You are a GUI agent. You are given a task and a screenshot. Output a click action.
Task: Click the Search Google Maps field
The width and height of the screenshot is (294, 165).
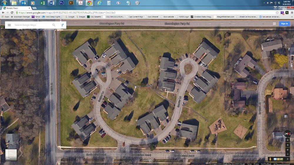(x=32, y=25)
